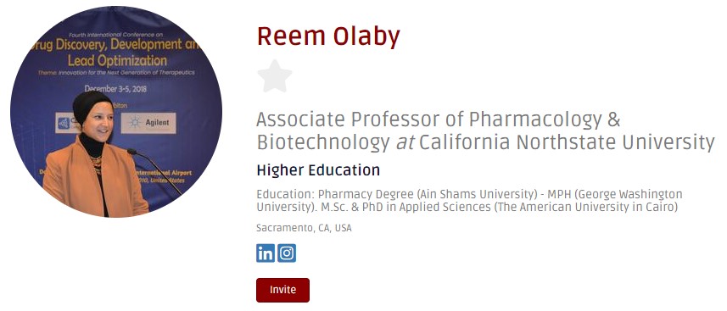Mark profile as favorite with star icon
Screen dimensions: 727x311
point(275,76)
